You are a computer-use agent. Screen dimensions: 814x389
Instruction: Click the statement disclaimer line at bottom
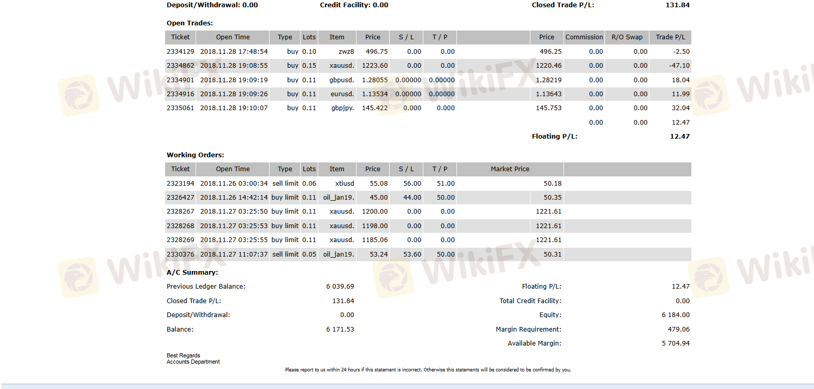point(428,370)
